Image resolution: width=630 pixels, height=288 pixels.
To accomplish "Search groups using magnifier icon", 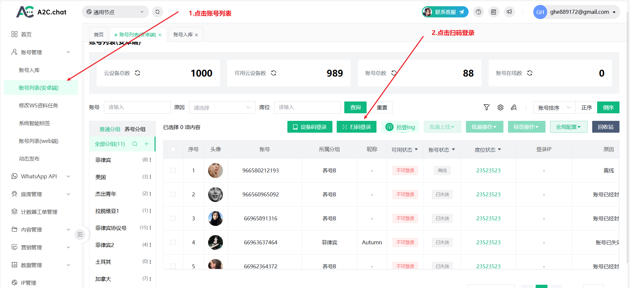I will (x=135, y=144).
